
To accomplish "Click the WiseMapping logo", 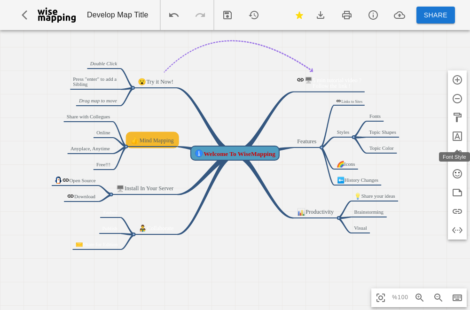I will click(57, 15).
